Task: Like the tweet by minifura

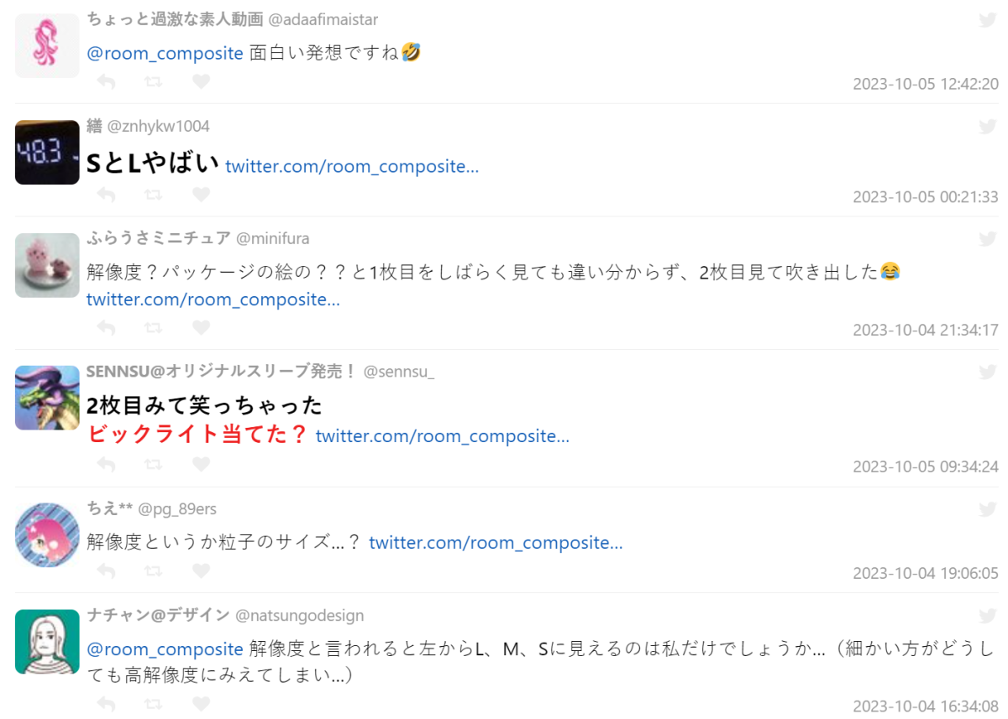Action: (201, 327)
